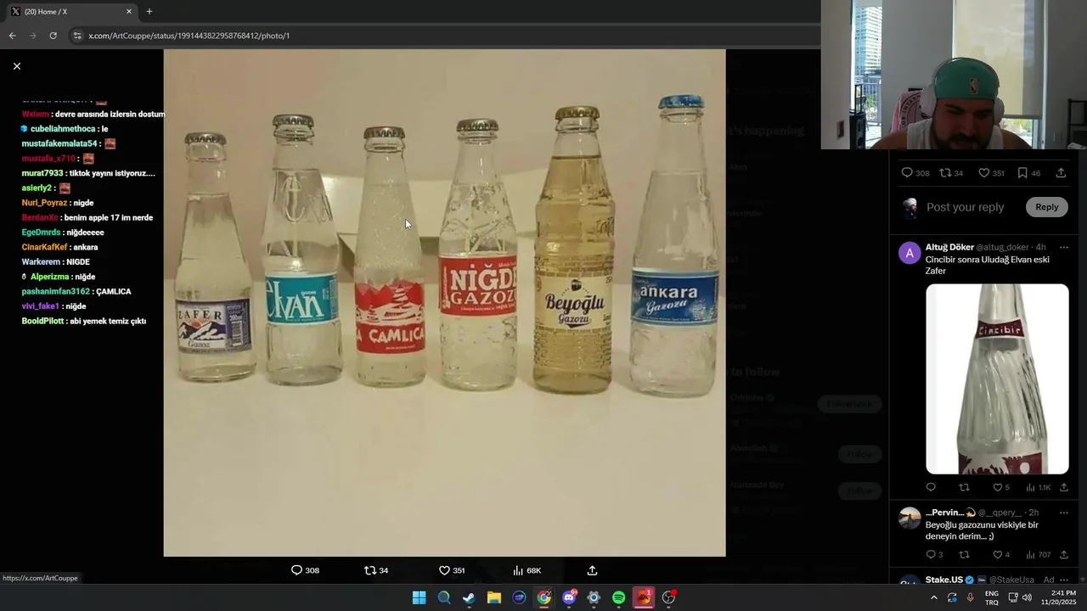Open more options on Stake.US ad
The height and width of the screenshot is (611, 1087).
pos(1063,580)
